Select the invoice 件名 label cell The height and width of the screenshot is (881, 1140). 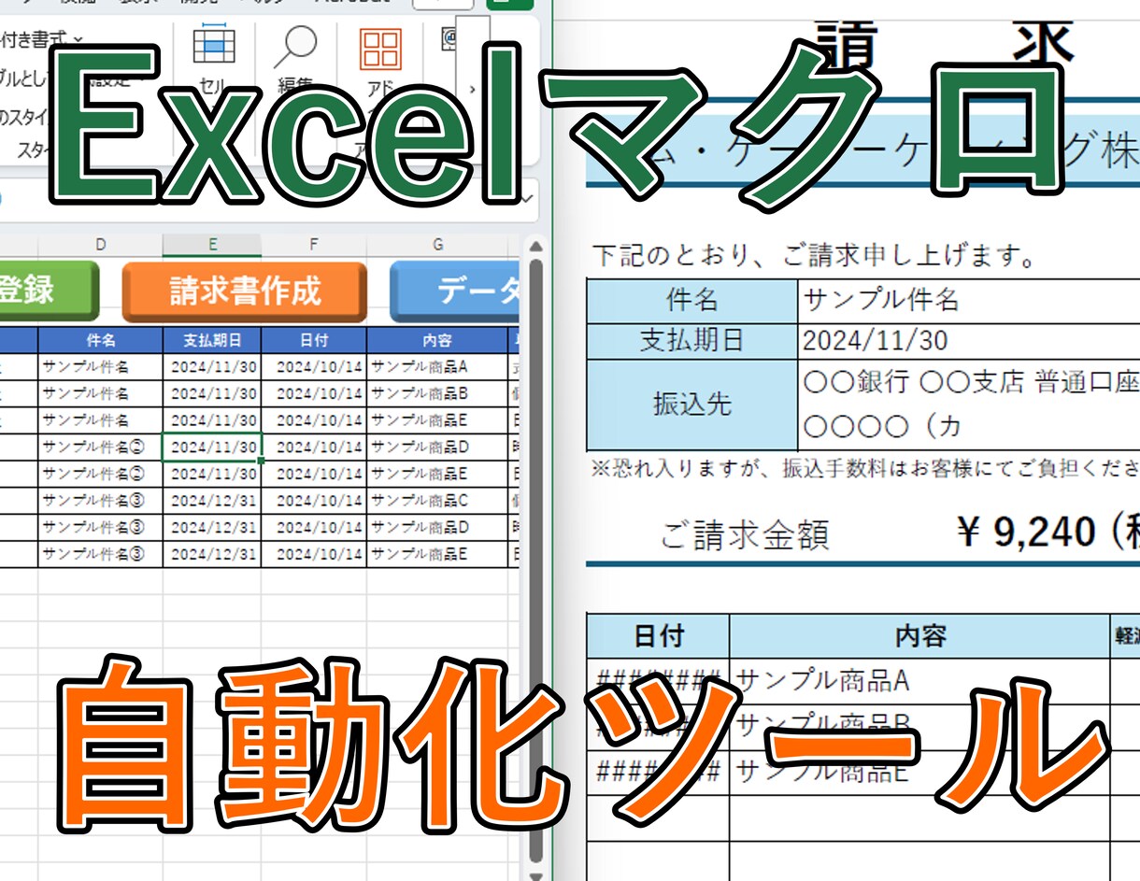[x=692, y=300]
